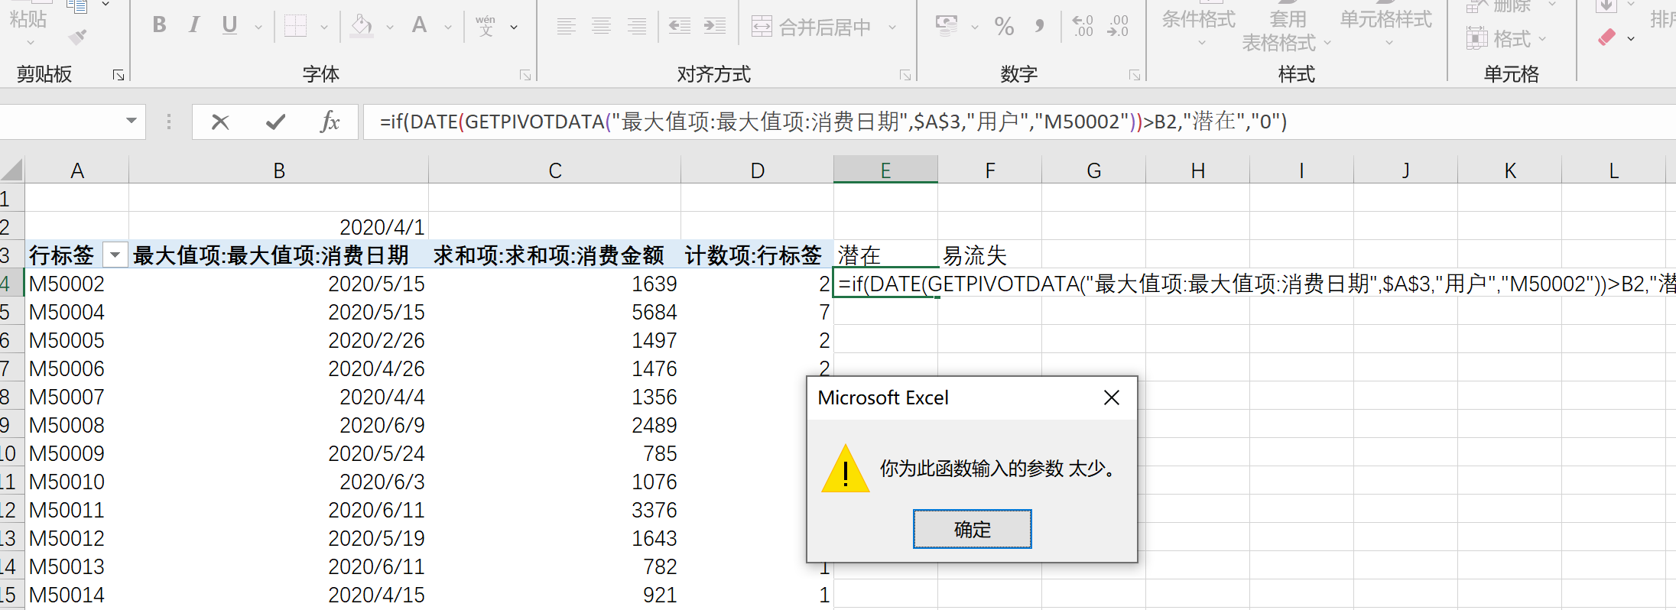Apply fill color bucket
1676x610 pixels.
coord(362,26)
